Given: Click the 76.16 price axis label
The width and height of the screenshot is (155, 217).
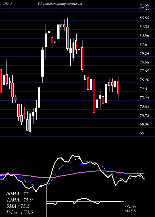Looking at the screenshot, I should (144, 80).
